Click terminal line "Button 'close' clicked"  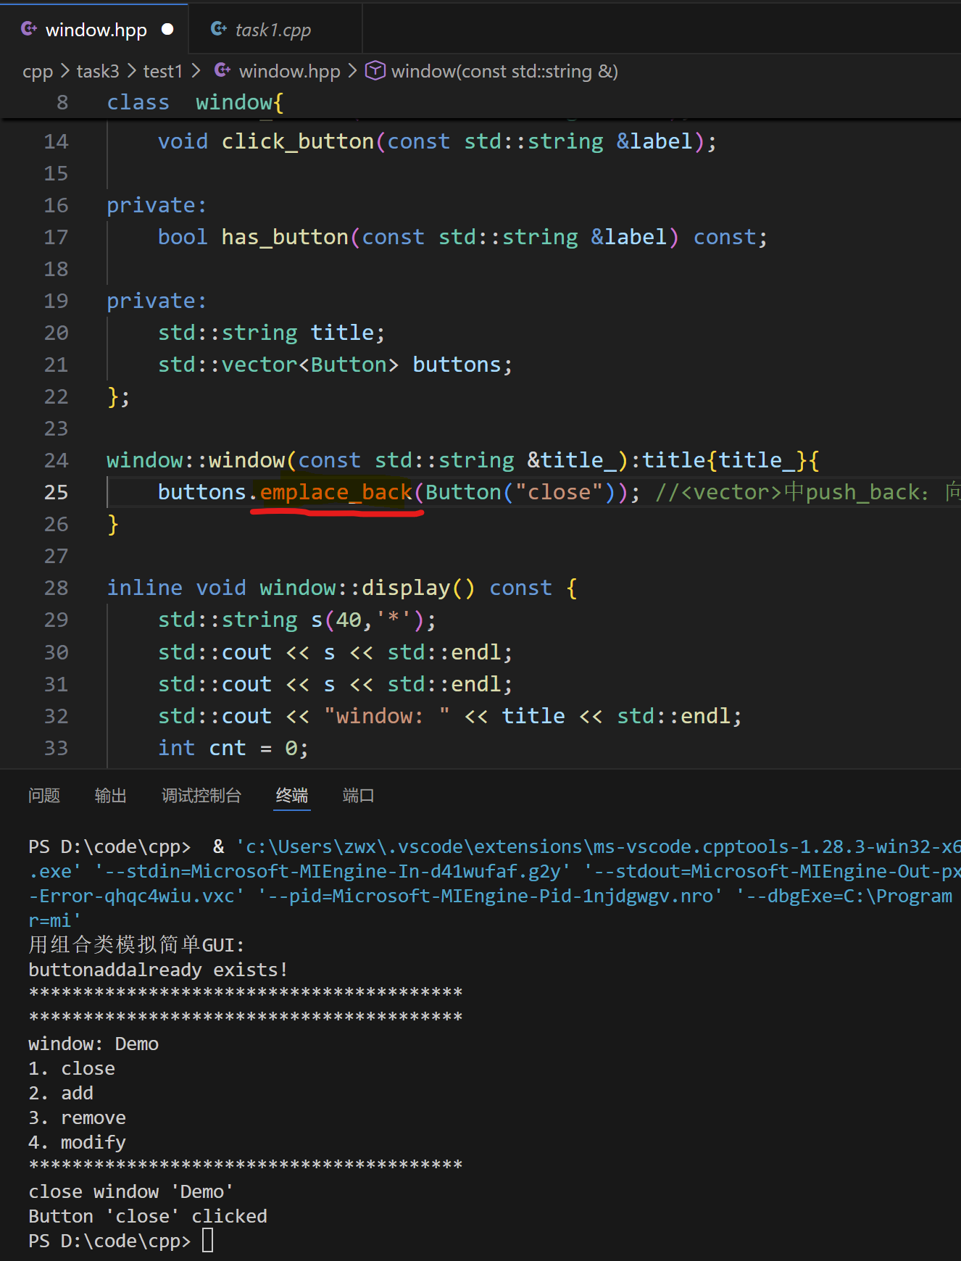(148, 1217)
